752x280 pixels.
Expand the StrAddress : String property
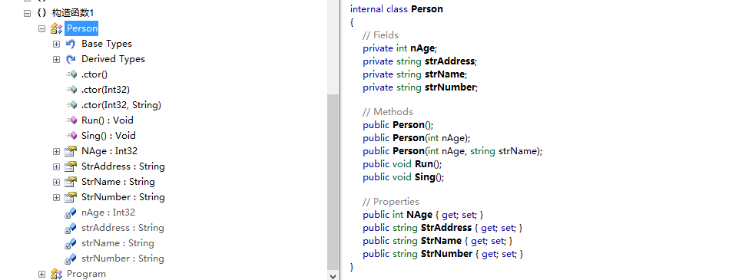point(57,166)
